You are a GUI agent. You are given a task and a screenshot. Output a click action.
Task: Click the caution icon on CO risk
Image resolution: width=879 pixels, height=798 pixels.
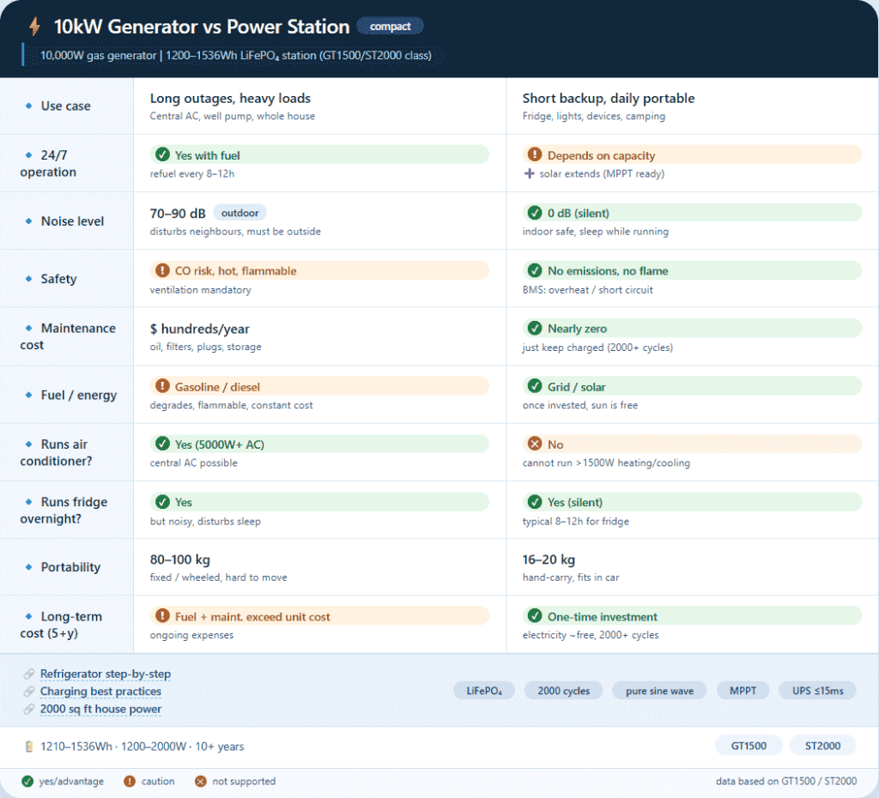coord(161,271)
